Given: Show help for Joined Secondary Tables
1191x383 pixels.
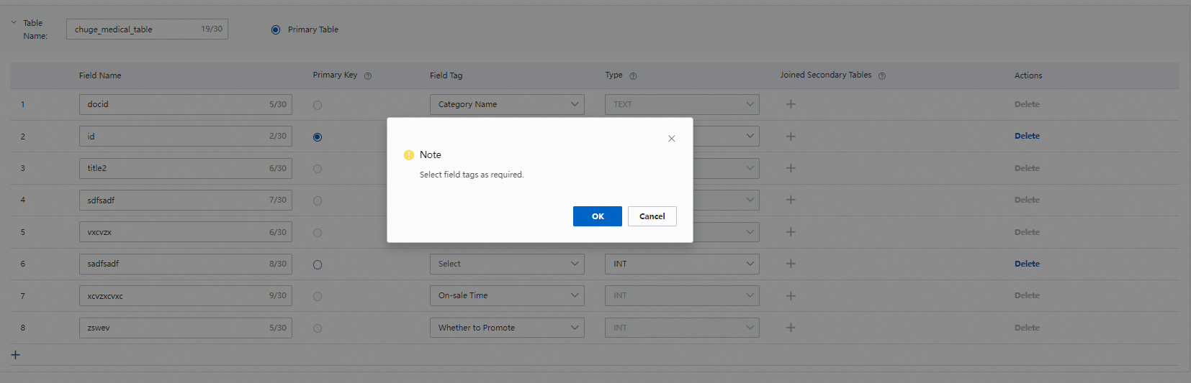Looking at the screenshot, I should point(882,76).
